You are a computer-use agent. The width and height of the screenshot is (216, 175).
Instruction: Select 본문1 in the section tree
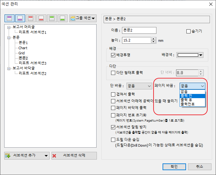(x=23, y=43)
